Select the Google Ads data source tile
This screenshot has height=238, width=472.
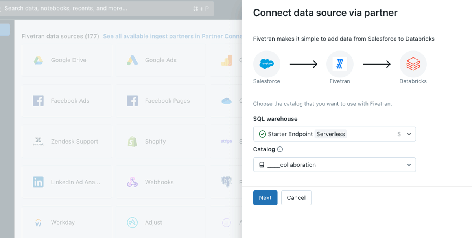click(x=160, y=60)
